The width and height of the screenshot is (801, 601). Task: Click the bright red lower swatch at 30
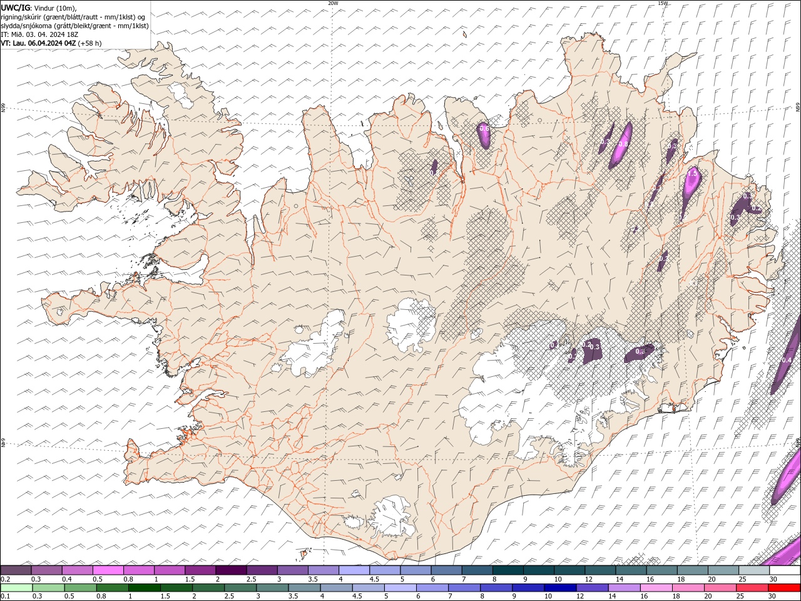pos(785,588)
